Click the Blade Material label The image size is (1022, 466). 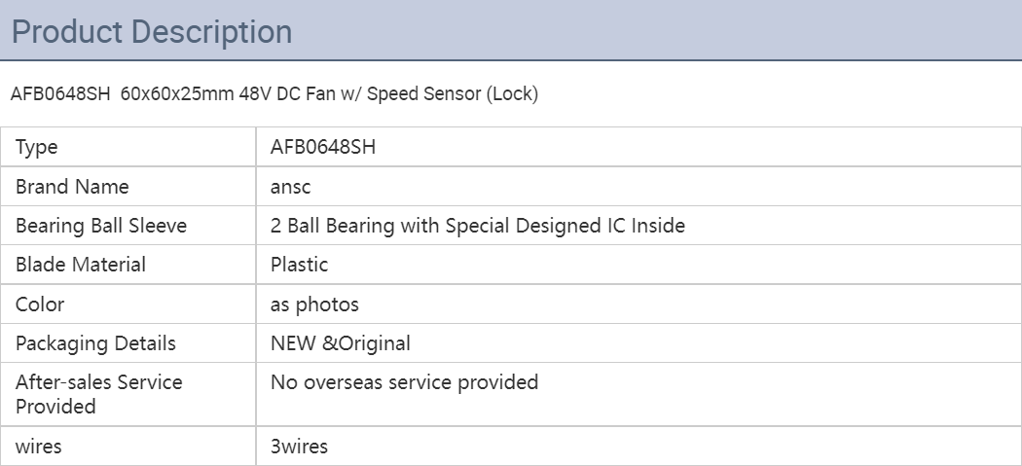pyautogui.click(x=81, y=265)
